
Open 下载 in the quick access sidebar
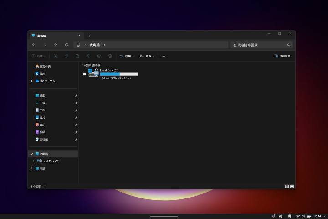pyautogui.click(x=42, y=103)
